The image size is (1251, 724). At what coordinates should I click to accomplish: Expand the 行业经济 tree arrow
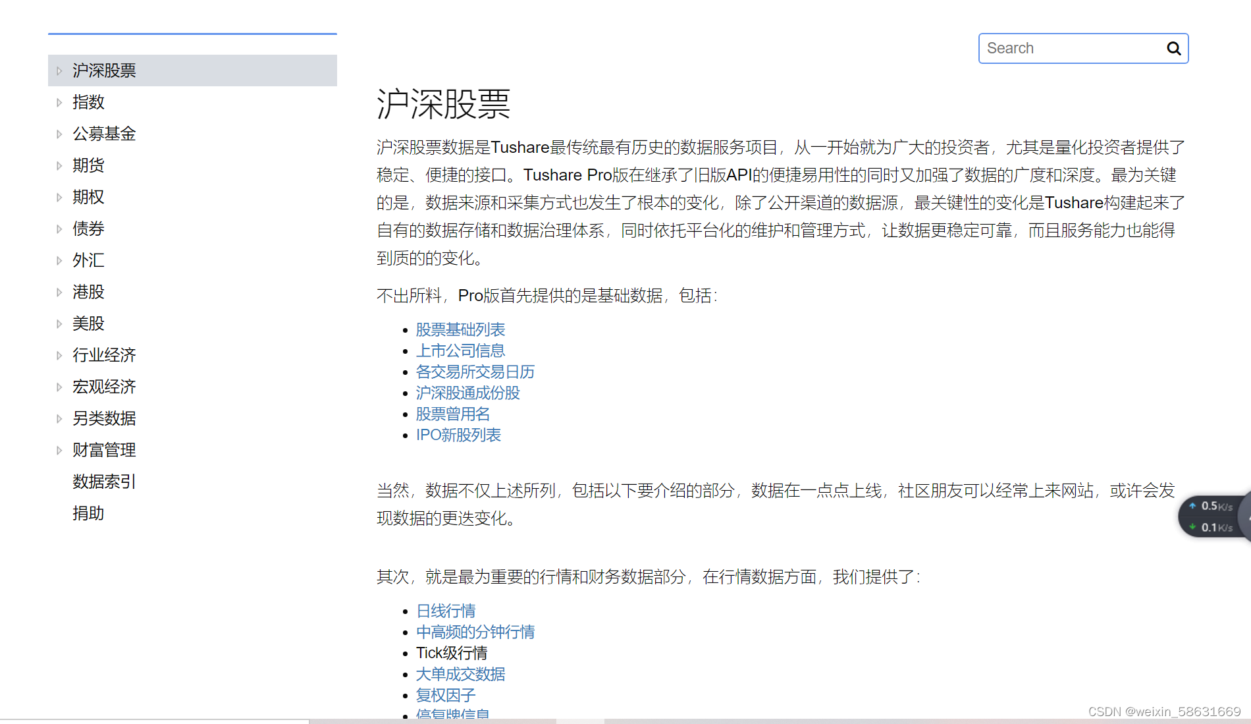pyautogui.click(x=59, y=355)
